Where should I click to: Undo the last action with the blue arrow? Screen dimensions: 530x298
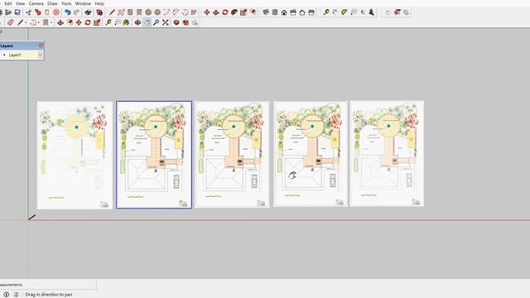68,12
